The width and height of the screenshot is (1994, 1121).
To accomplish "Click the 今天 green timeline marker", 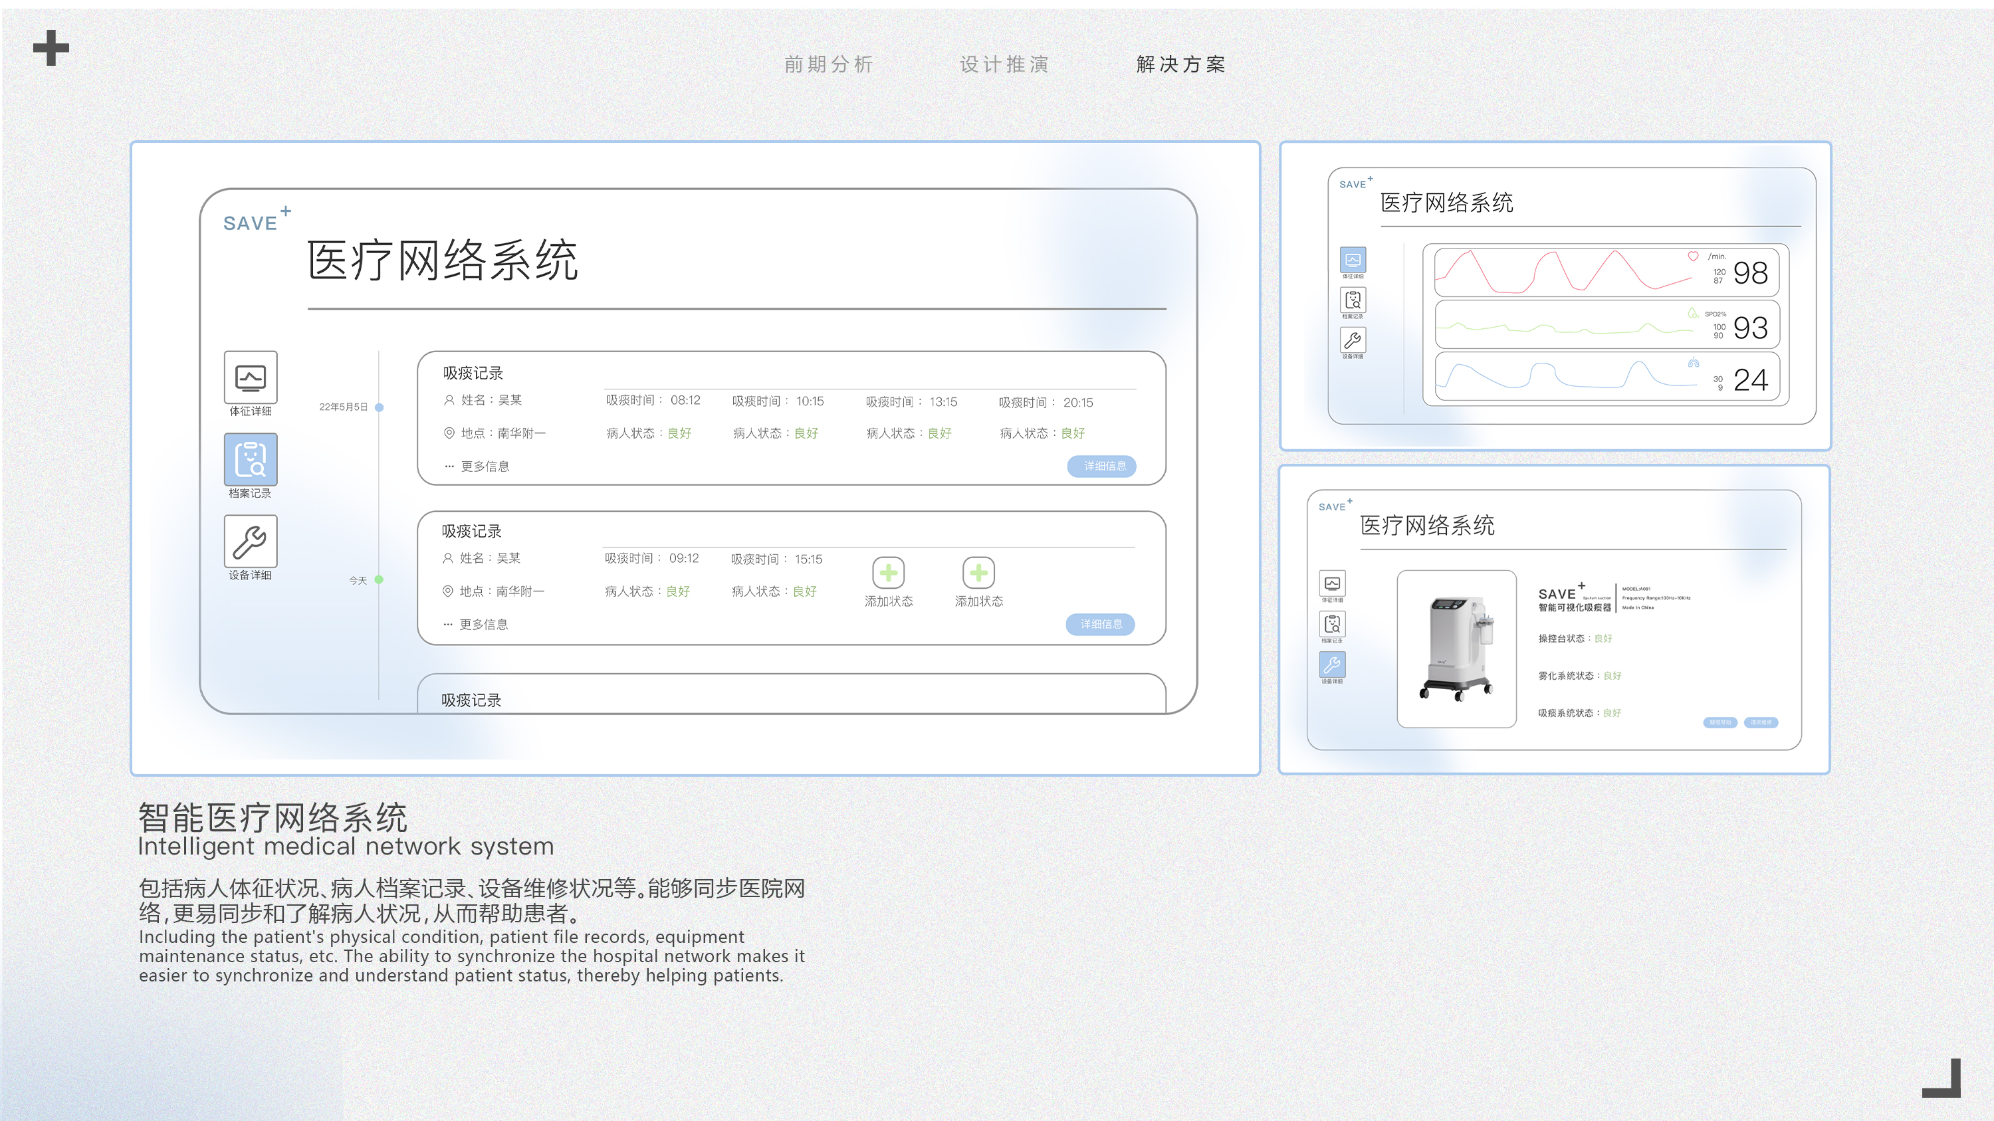I will pos(378,579).
